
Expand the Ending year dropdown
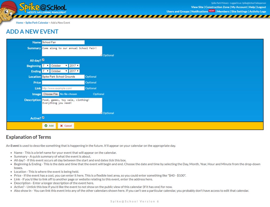tap(74, 71)
